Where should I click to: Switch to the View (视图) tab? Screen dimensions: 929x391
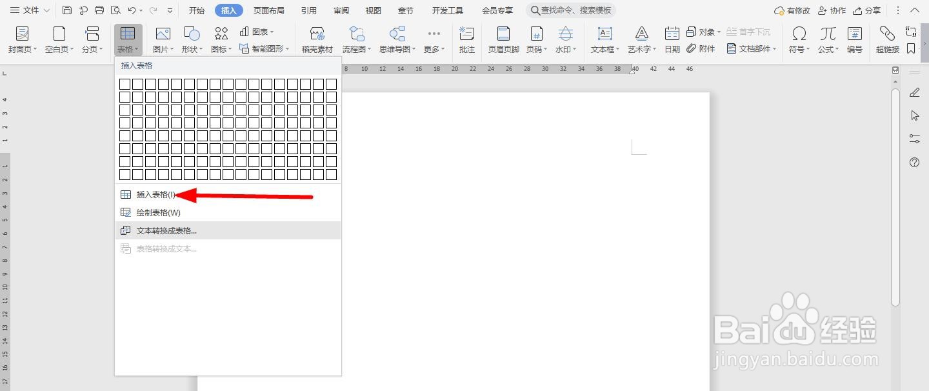pos(373,10)
